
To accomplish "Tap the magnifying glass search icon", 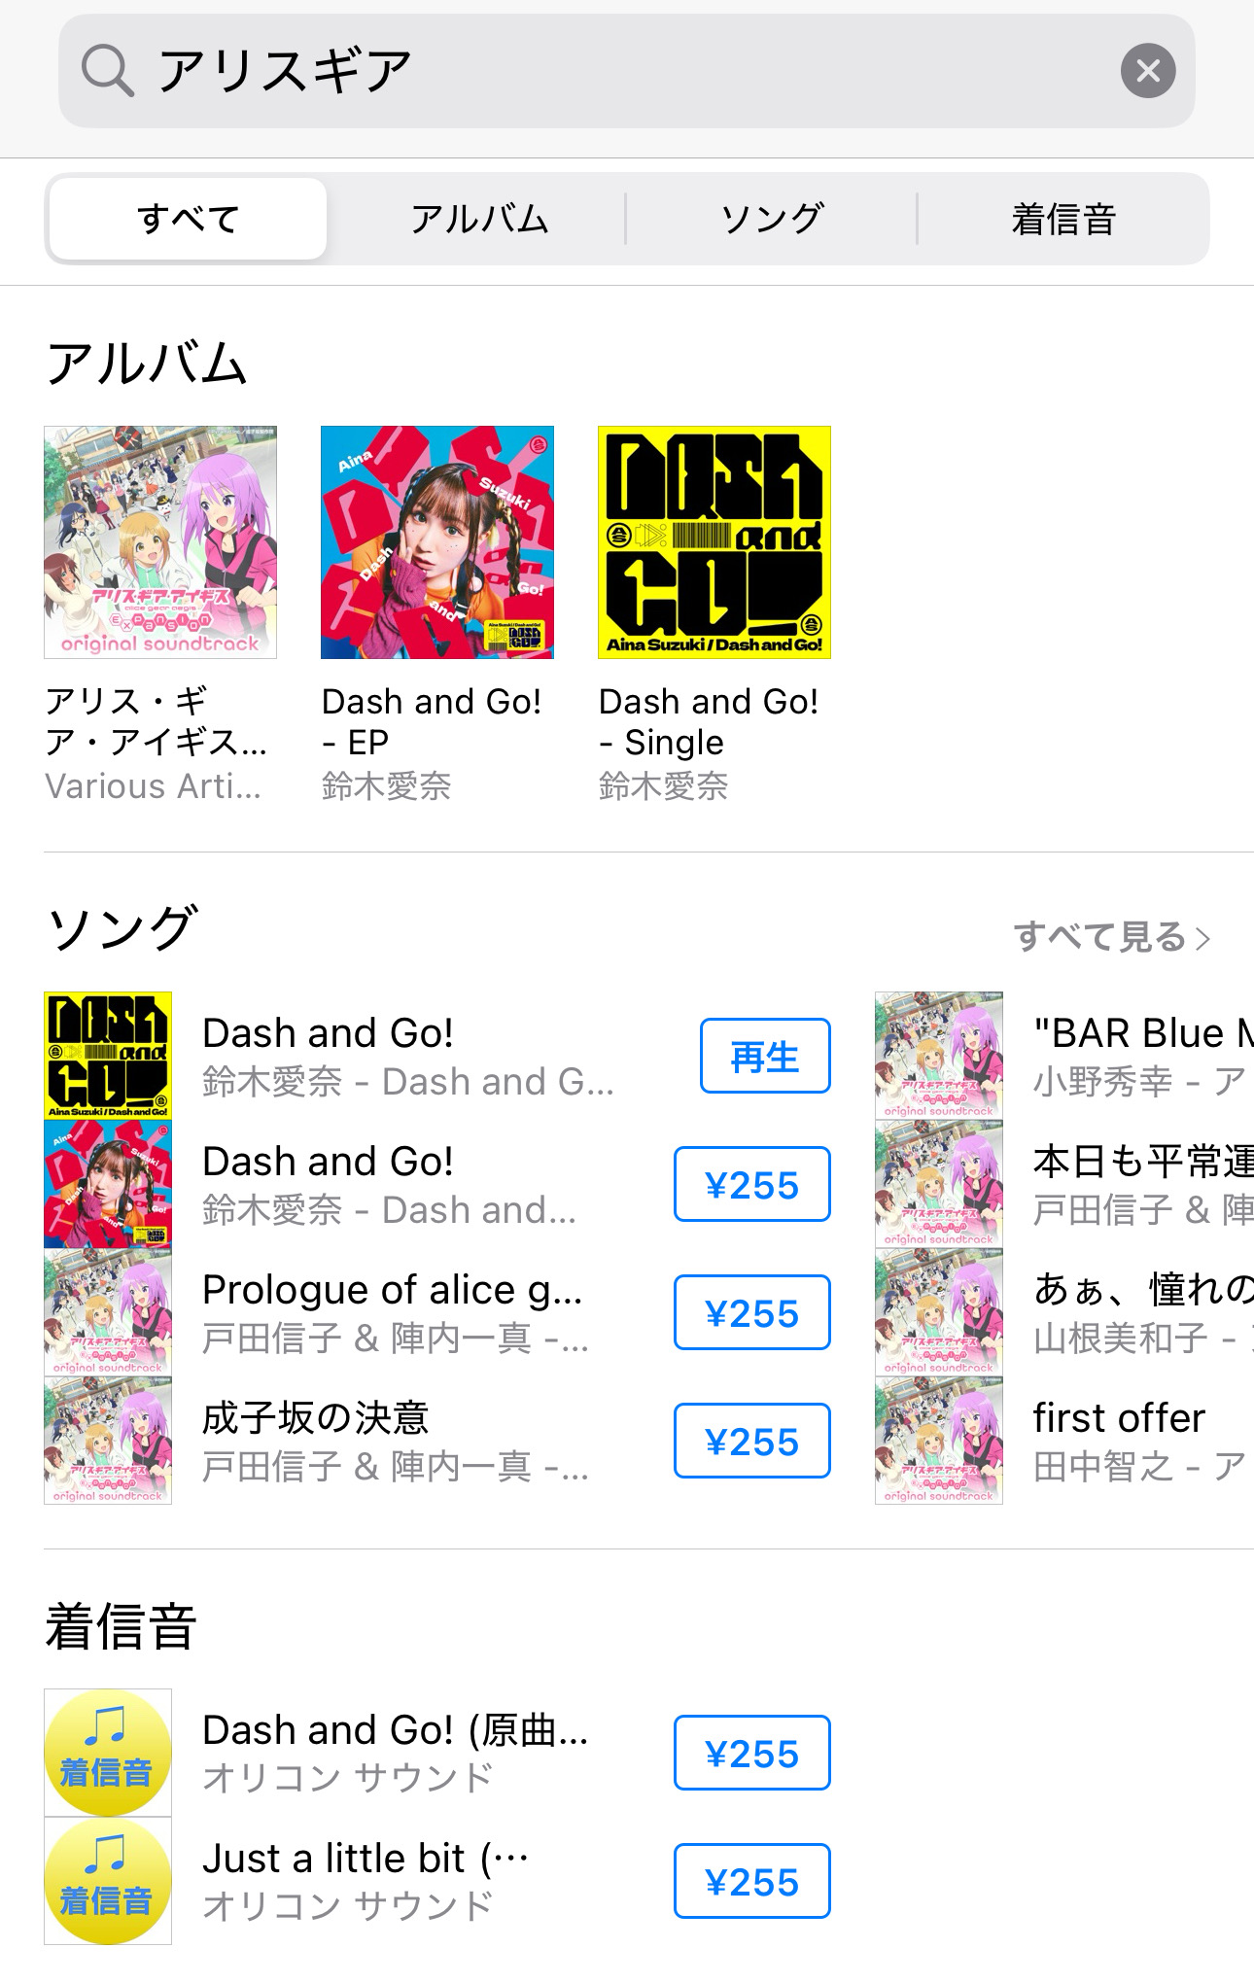I will click(x=107, y=71).
